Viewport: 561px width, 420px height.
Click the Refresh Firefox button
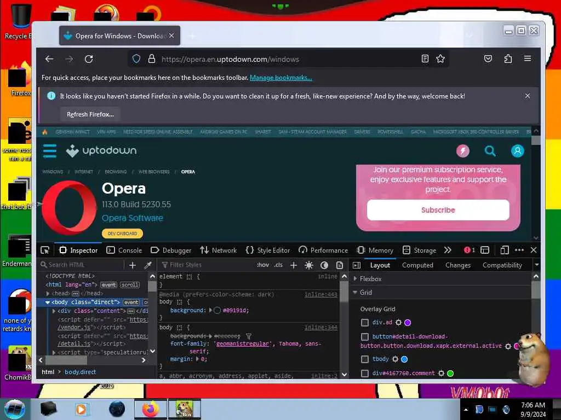[x=90, y=114]
